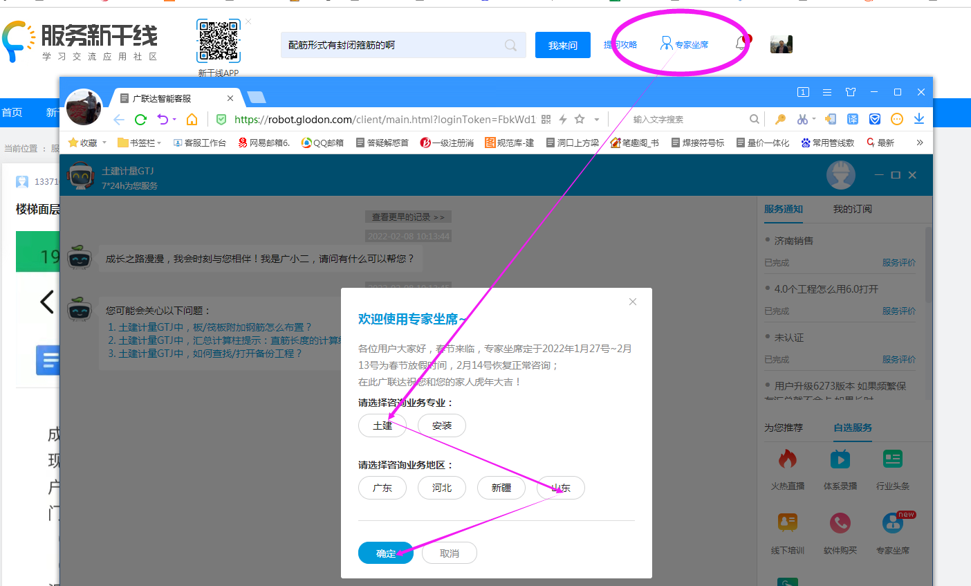
Task: Select 土建 consultation specialty
Action: click(x=382, y=425)
